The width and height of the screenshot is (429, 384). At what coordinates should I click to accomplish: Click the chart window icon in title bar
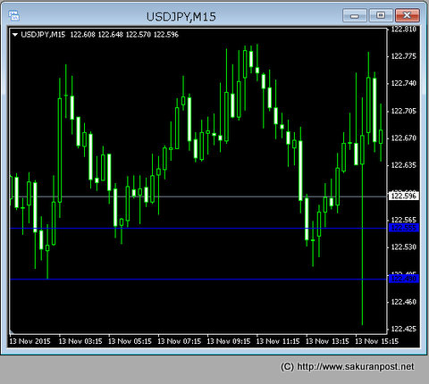pos(14,16)
